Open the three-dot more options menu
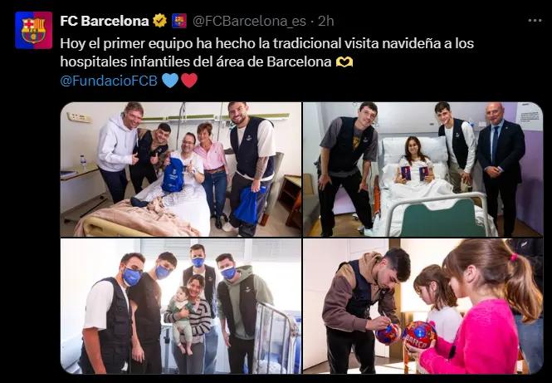The image size is (552, 383). click(535, 21)
